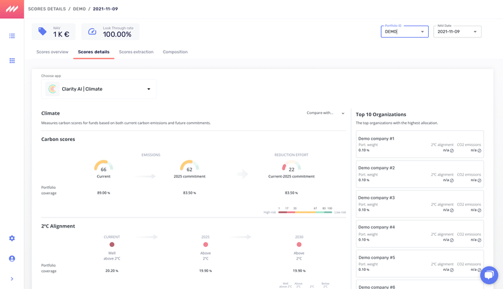The image size is (503, 289).
Task: Open settings gear in sidebar
Action: [12, 238]
